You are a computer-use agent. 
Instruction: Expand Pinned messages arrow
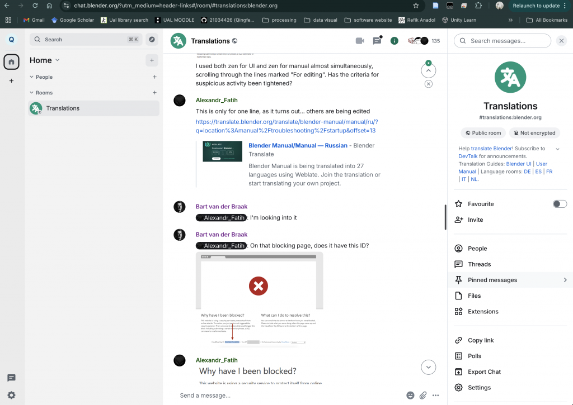(x=565, y=280)
